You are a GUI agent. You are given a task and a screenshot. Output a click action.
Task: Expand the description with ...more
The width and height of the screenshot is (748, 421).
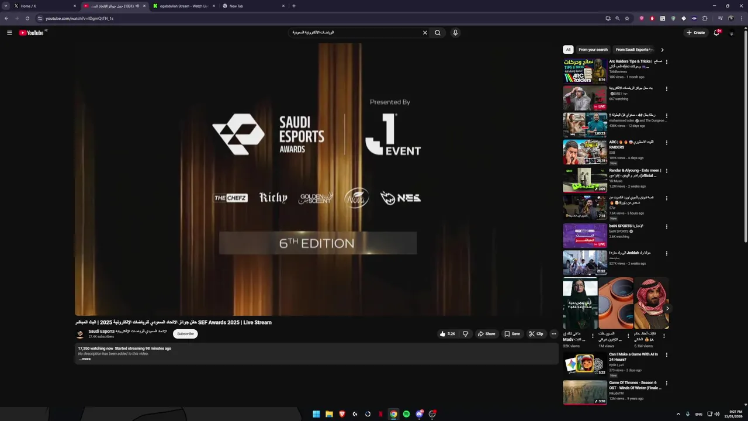click(85, 359)
